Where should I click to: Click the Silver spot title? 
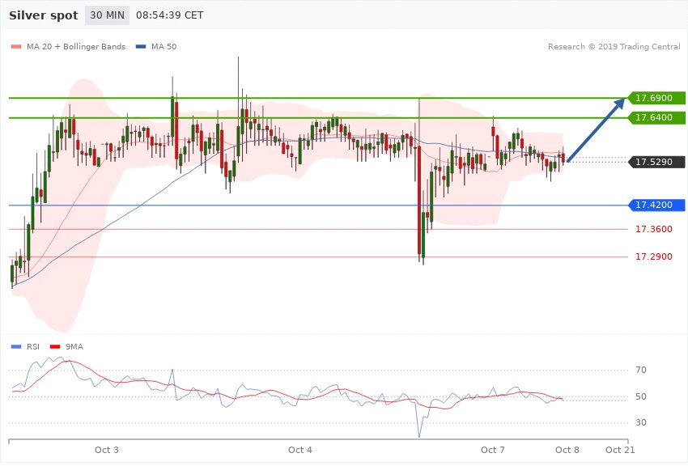click(x=45, y=15)
